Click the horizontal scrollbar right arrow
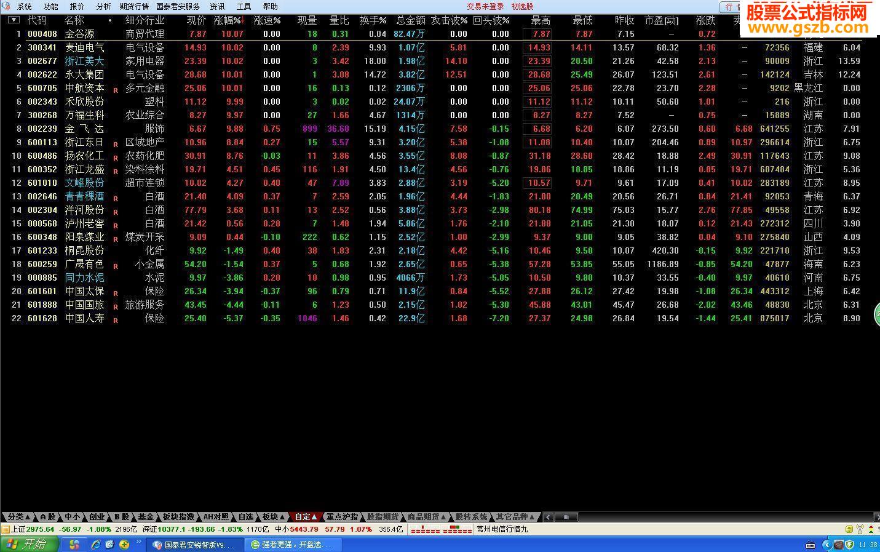This screenshot has width=880, height=552. (877, 517)
